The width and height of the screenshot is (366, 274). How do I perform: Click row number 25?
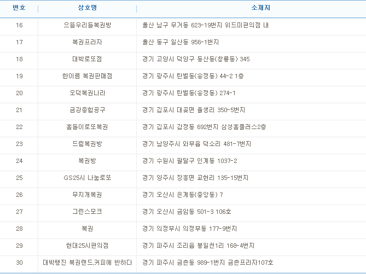tap(19, 178)
